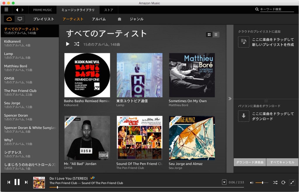Screen dimensions: 299x192
Task: Open the ミュージックライブラリ tab
Action: tap(78, 10)
